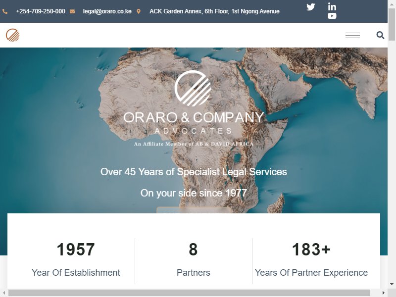The width and height of the screenshot is (396, 297).
Task: Click the white Oraro emblem on the map
Action: coord(193,88)
